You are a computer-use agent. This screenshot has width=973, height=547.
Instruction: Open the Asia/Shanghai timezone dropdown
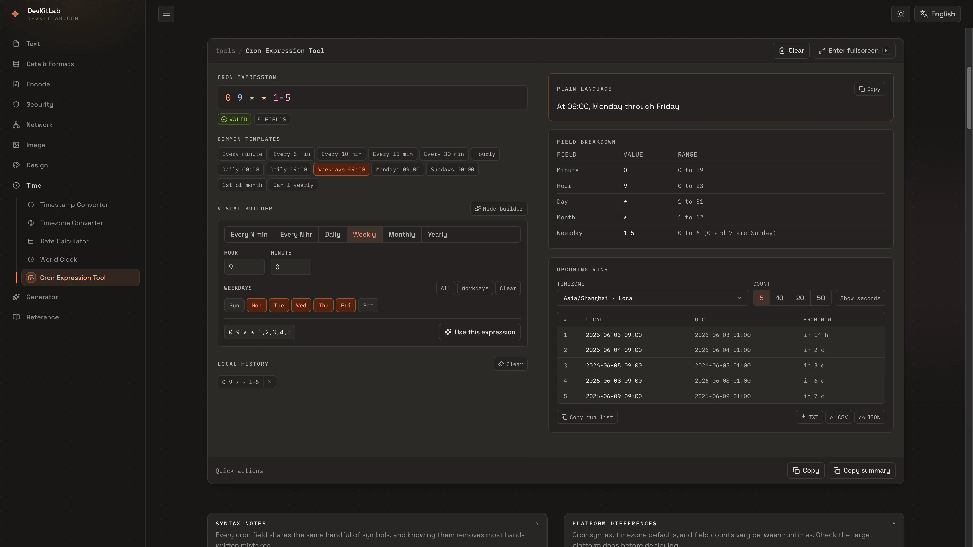coord(652,298)
